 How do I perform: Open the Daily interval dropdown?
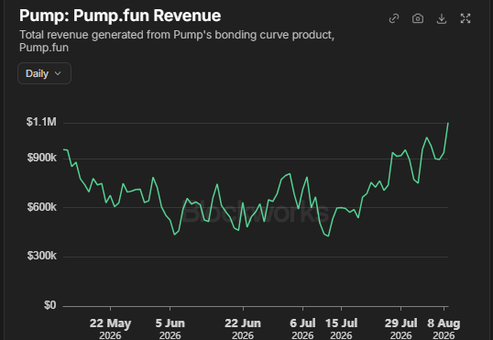[x=44, y=73]
